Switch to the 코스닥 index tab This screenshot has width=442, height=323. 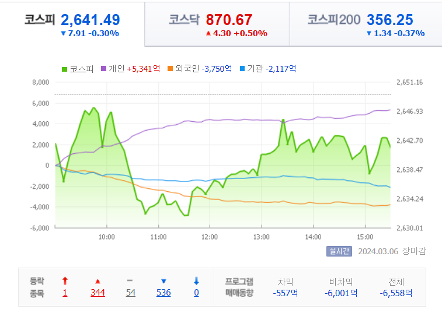click(217, 24)
